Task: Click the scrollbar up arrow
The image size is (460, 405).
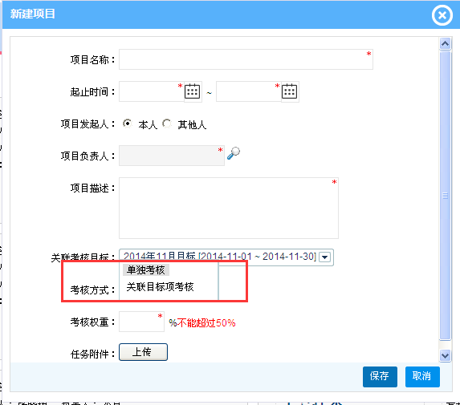Action: [445, 44]
